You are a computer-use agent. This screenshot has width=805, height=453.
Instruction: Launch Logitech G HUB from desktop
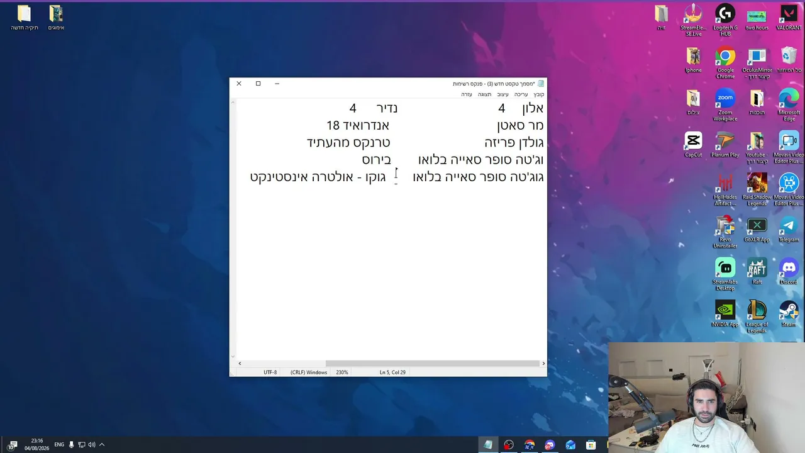click(x=725, y=20)
